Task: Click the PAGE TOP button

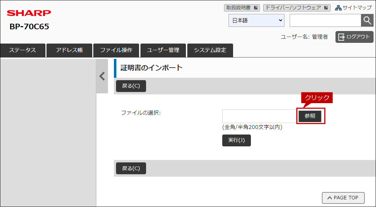Action: [x=343, y=198]
